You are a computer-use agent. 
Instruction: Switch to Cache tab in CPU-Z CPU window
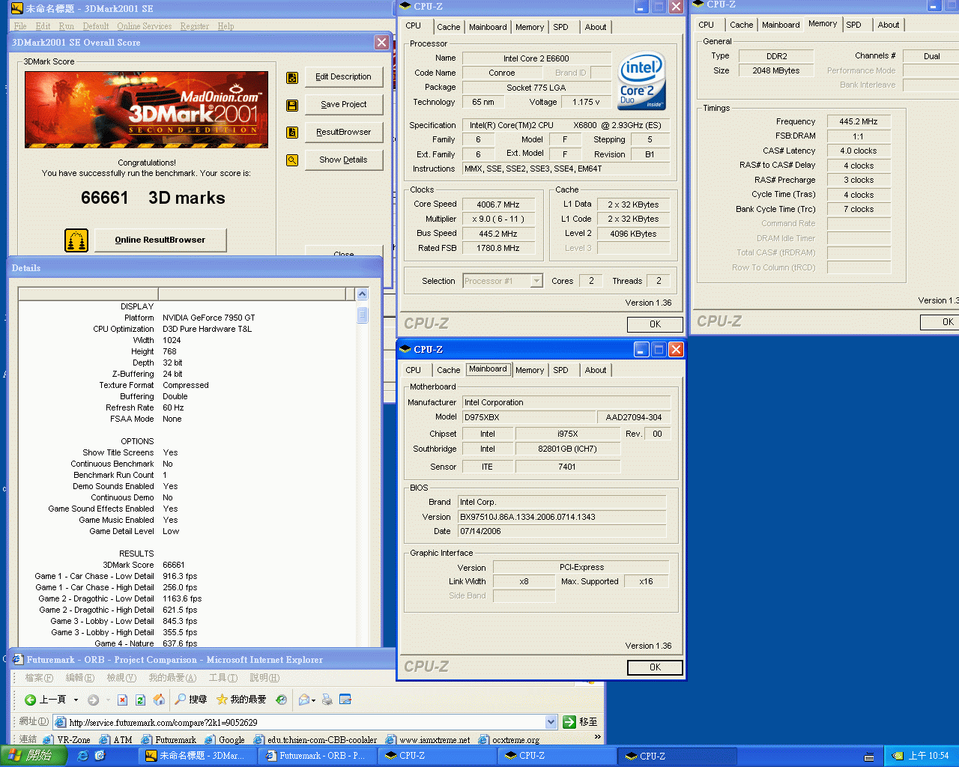(448, 27)
